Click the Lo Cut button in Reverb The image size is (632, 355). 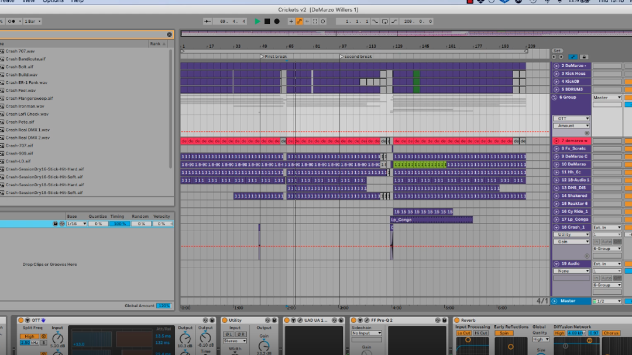coord(463,333)
